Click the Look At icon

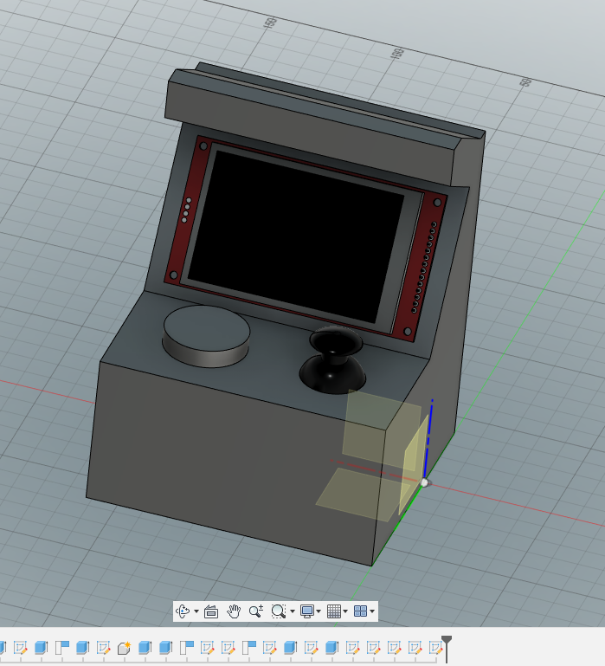pos(211,611)
